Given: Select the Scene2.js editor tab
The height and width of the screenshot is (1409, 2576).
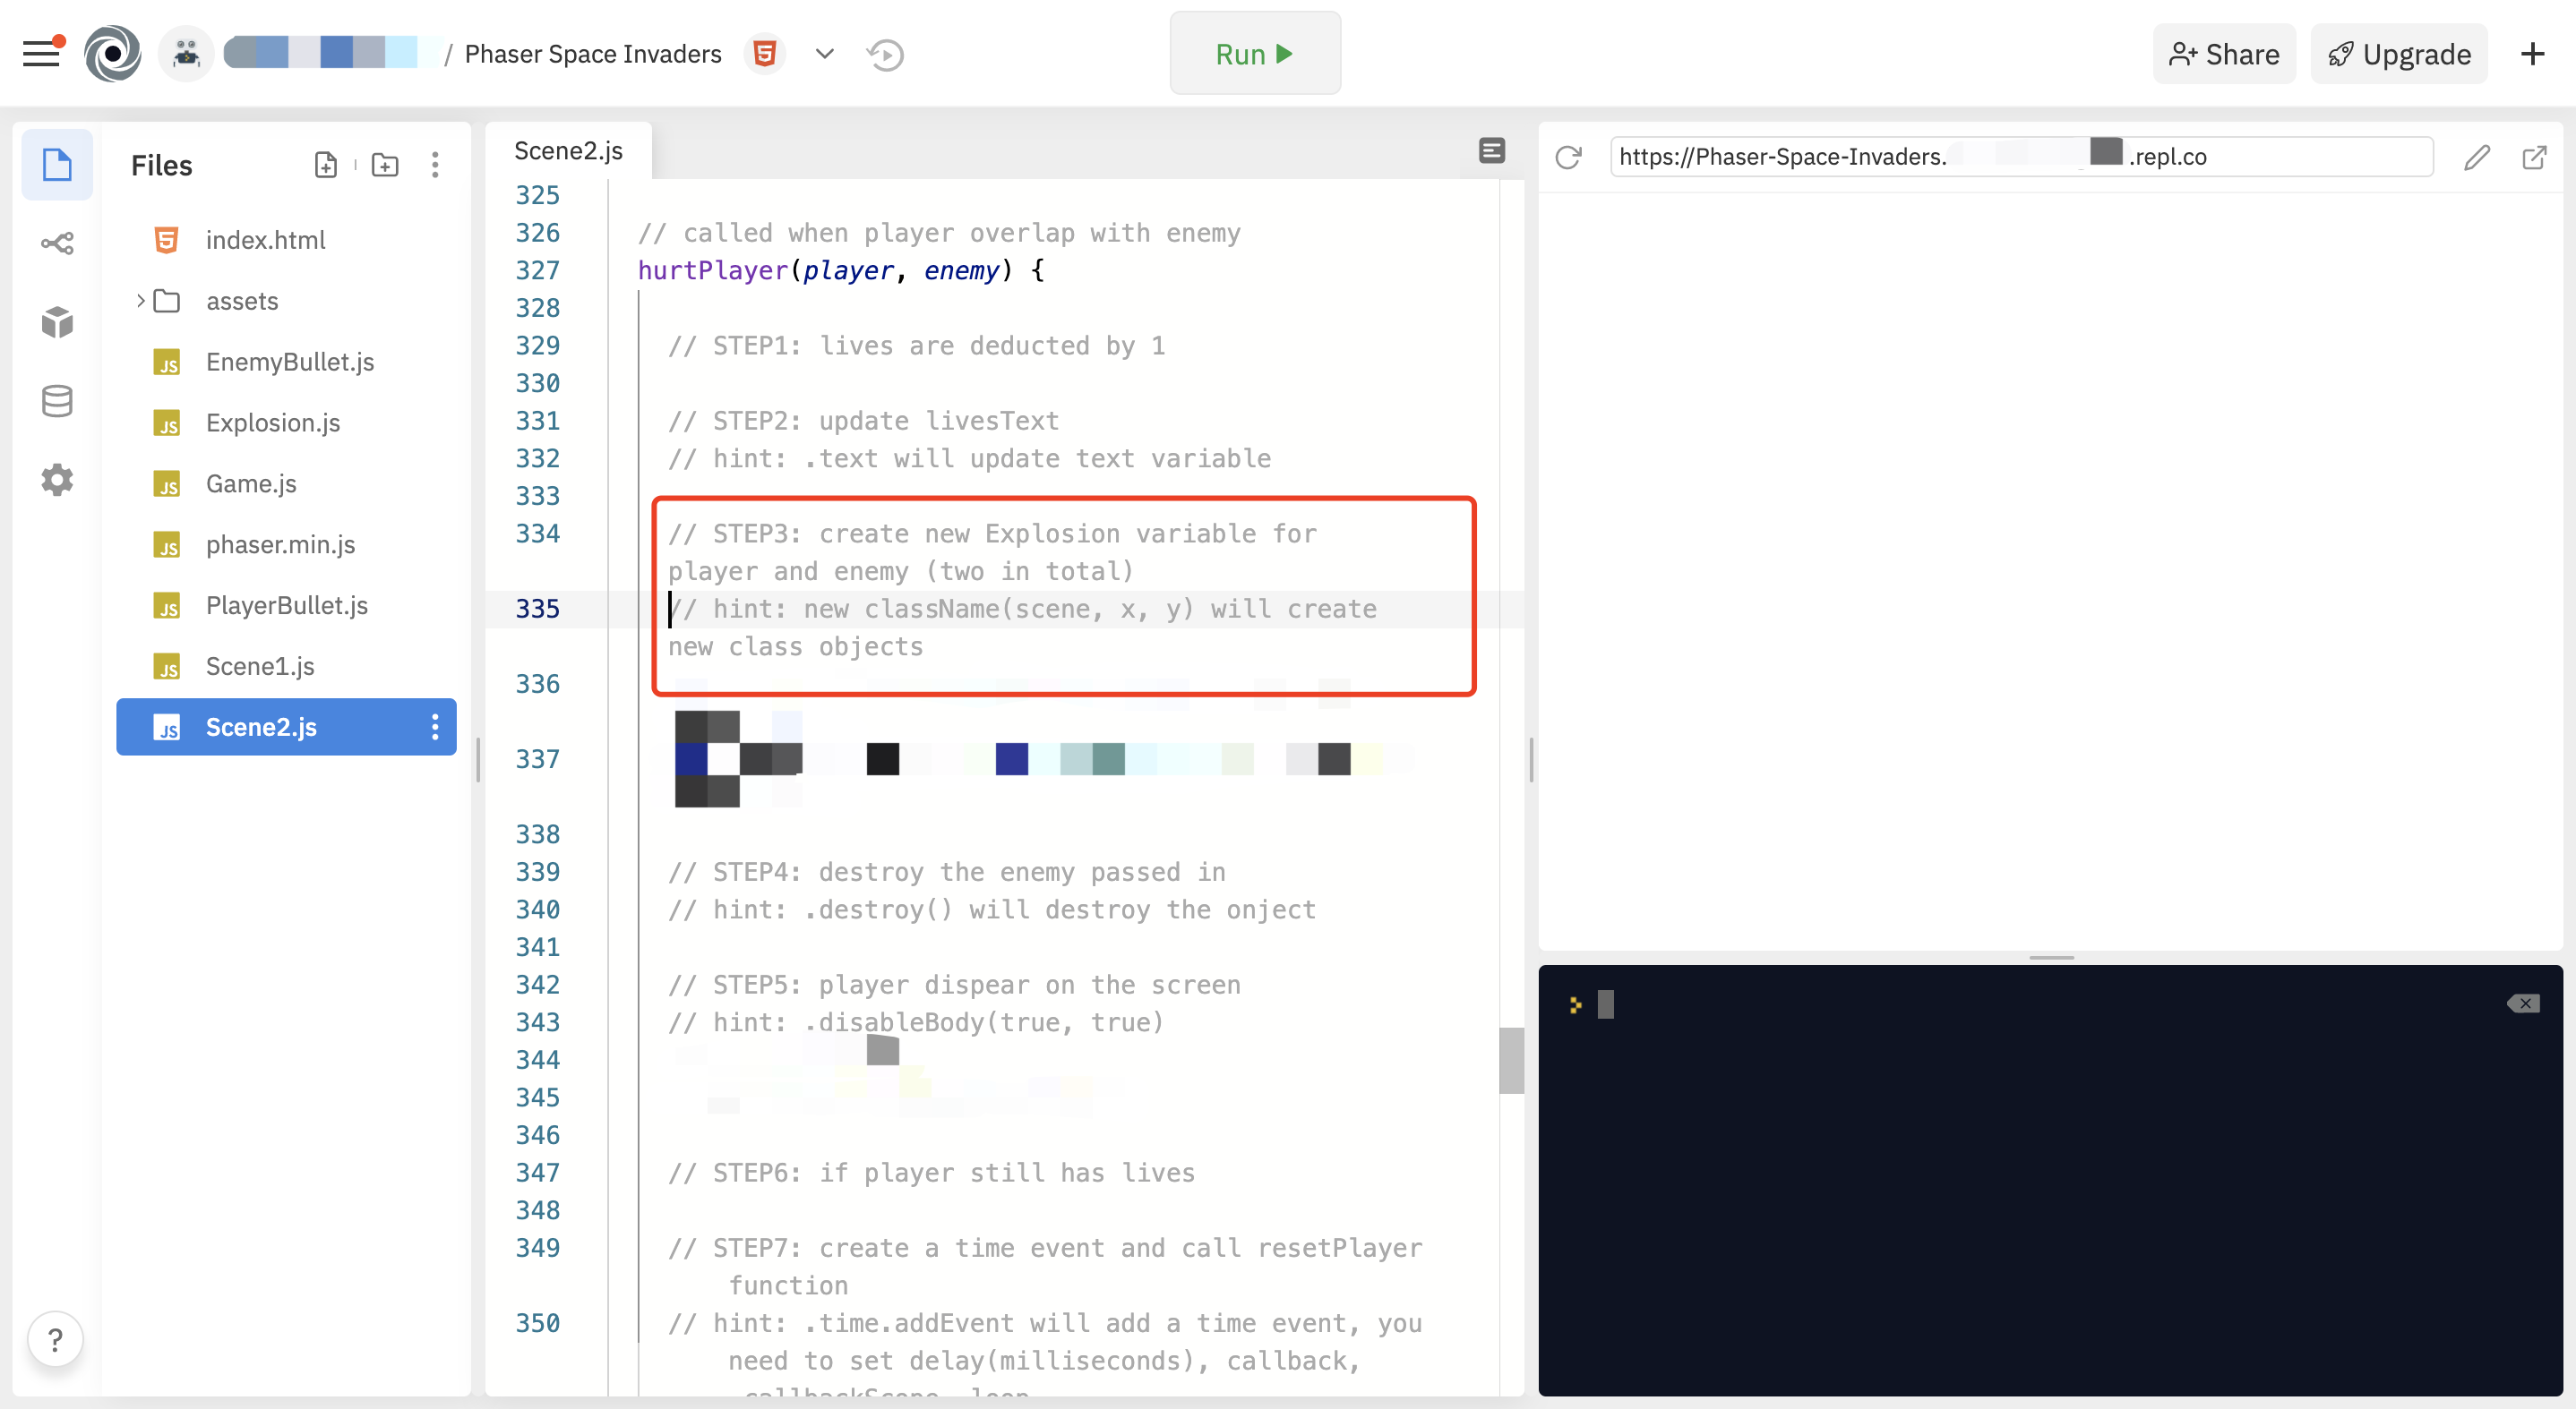Looking at the screenshot, I should (x=568, y=151).
